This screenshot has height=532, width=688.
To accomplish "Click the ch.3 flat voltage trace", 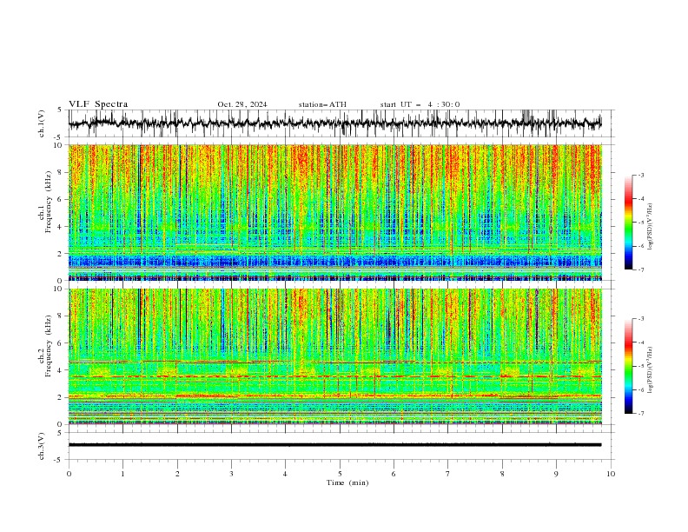I will tap(334, 445).
